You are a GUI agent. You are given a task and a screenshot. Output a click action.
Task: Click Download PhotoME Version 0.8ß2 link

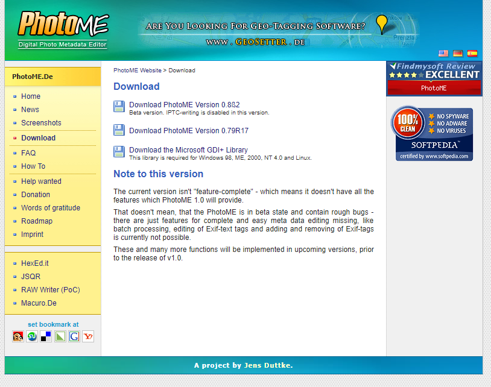pyautogui.click(x=185, y=104)
